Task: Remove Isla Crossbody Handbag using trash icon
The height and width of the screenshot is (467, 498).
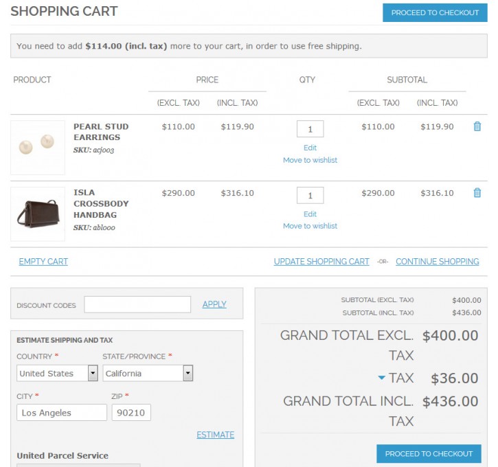Action: point(477,193)
